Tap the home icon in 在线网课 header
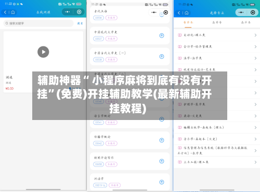 tap(13, 12)
